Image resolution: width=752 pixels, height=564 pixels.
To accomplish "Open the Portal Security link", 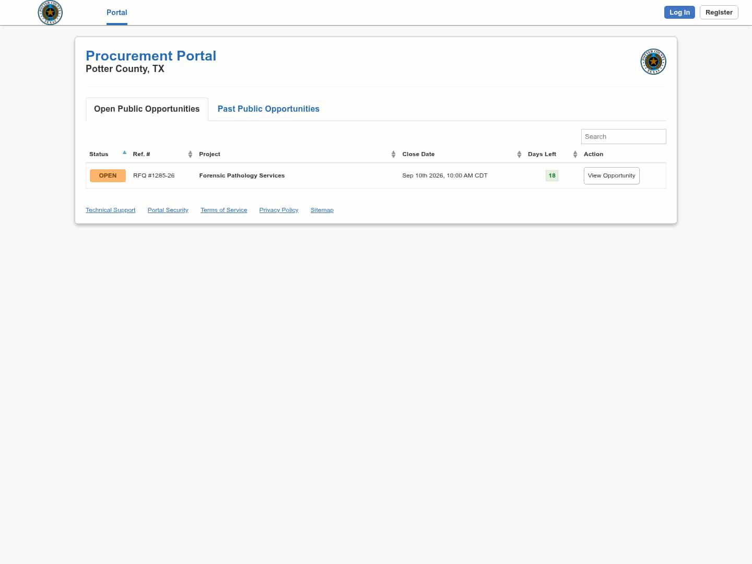I will pos(168,210).
